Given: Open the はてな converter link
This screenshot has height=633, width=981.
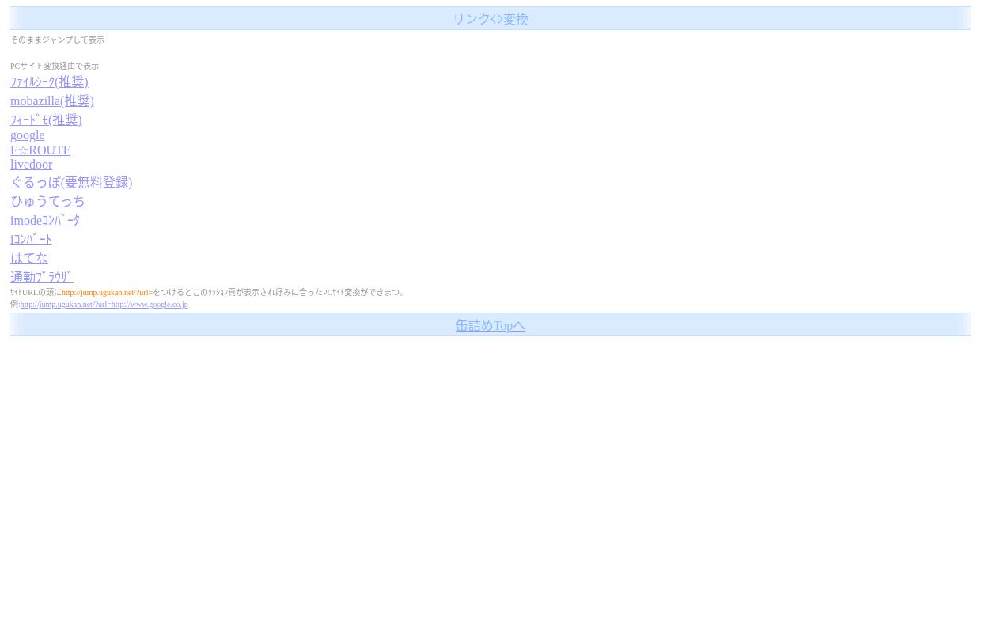Looking at the screenshot, I should [28, 258].
